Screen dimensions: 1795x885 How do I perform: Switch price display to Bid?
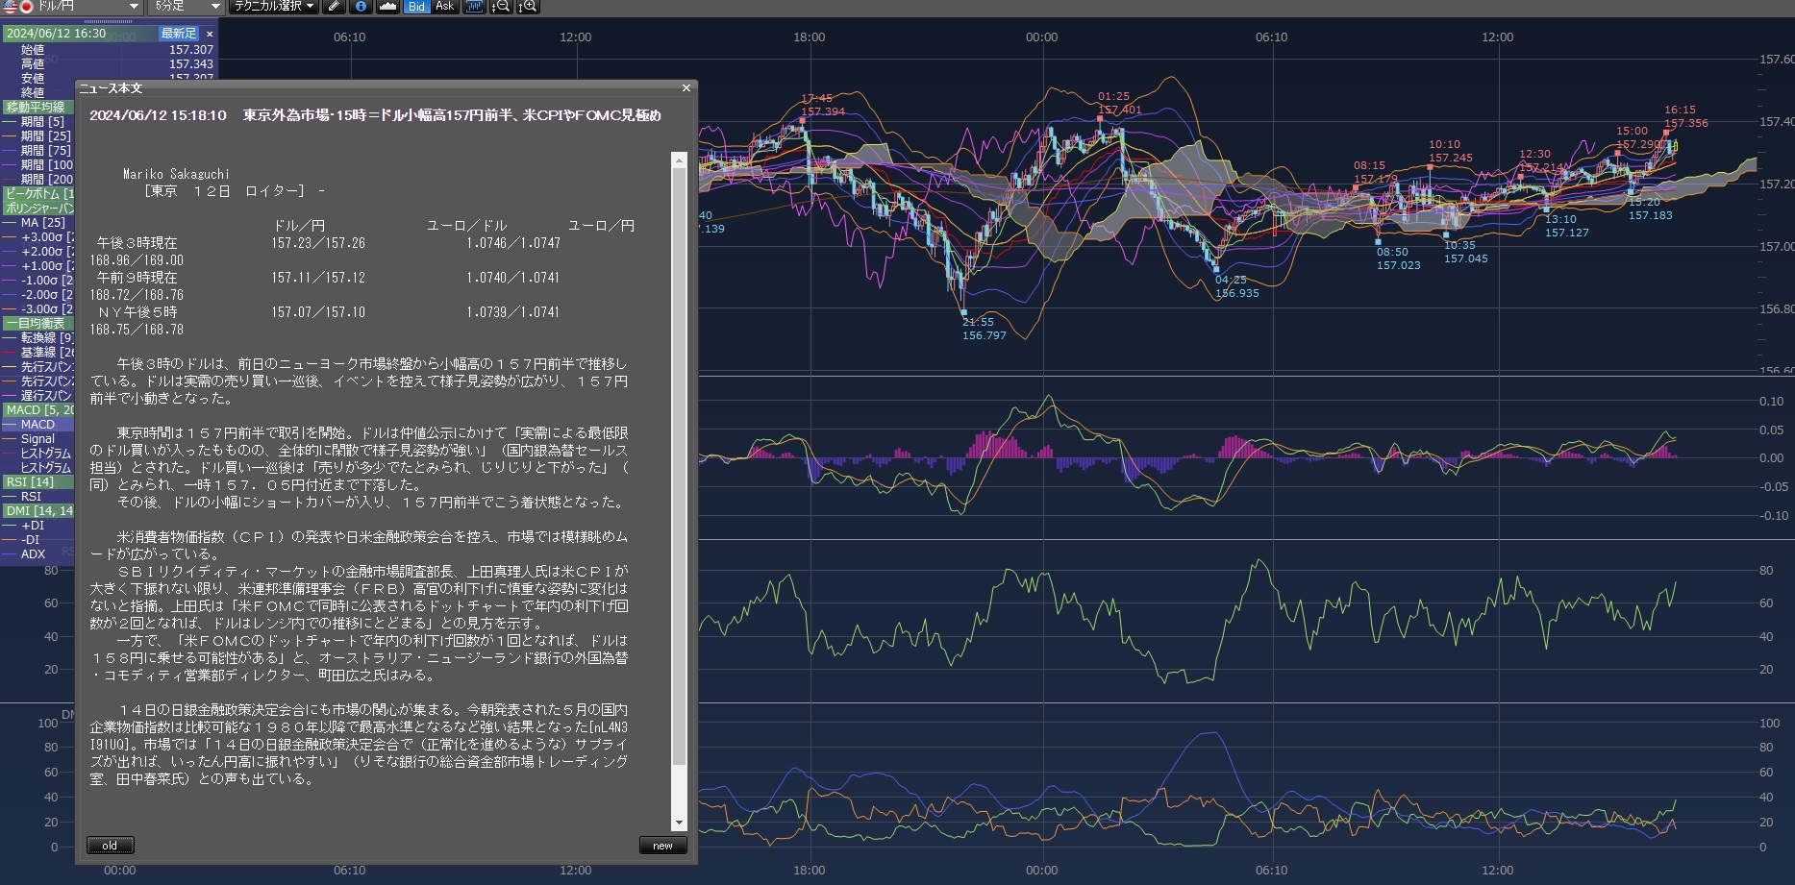[416, 7]
